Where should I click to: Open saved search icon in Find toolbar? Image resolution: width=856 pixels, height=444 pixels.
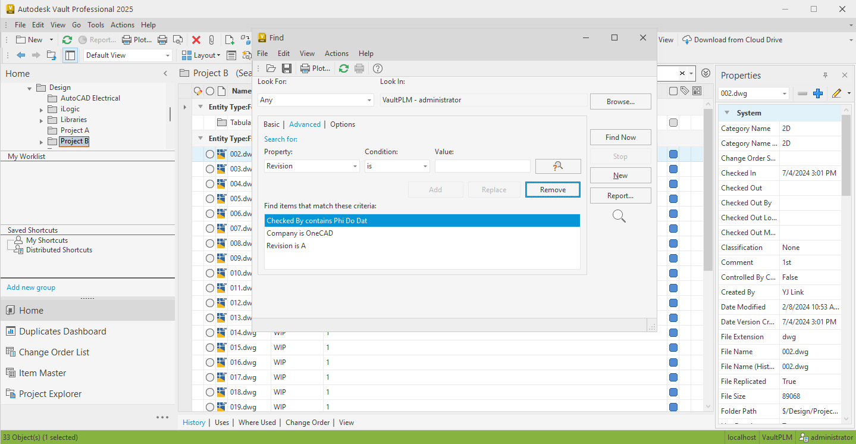tap(271, 68)
